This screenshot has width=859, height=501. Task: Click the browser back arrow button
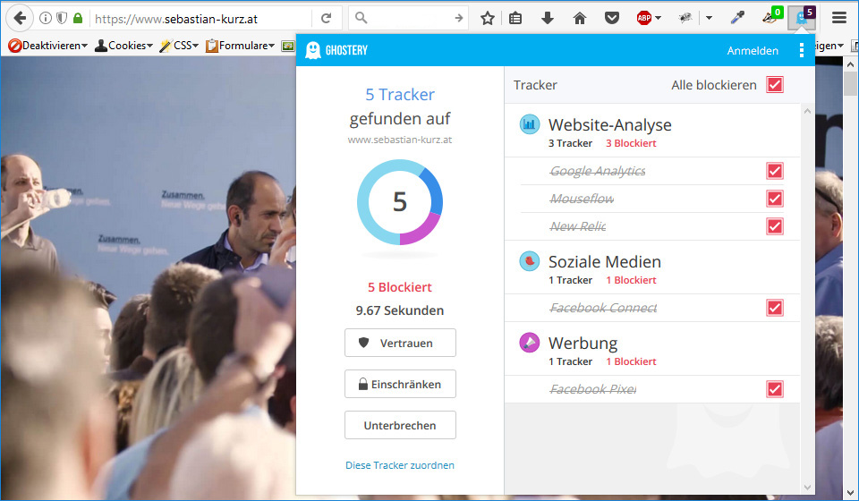pos(20,18)
